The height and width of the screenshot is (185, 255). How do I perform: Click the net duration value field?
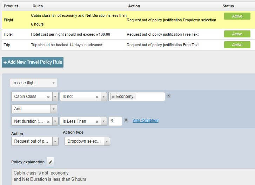coord(115,121)
